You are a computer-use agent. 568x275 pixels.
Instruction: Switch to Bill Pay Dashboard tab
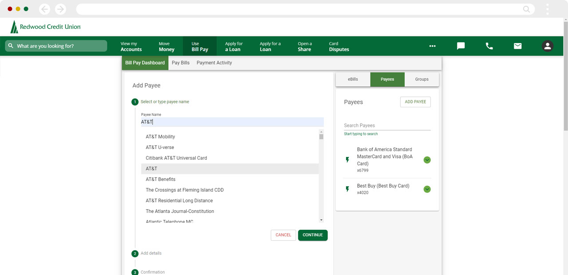pos(145,63)
